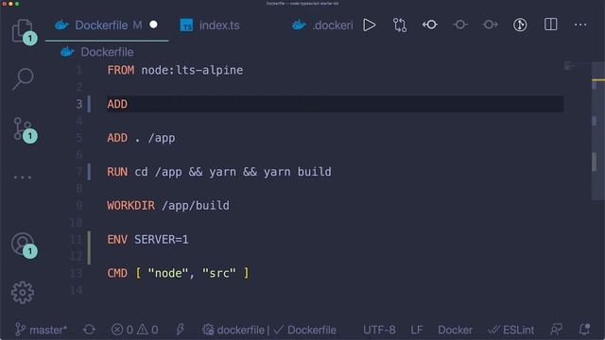This screenshot has height=340, width=605.
Task: Click the circled git graph icon
Action: (x=520, y=25)
